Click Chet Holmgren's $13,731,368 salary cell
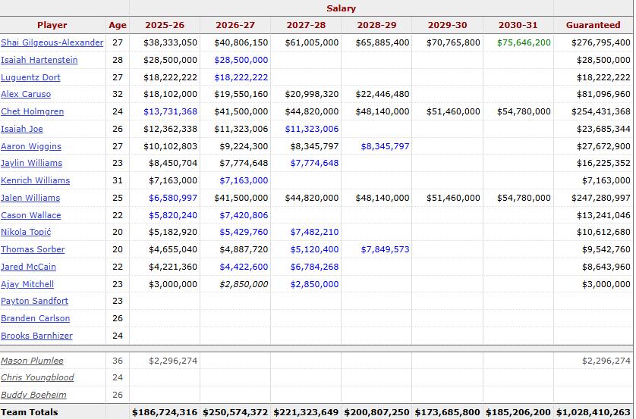The height and width of the screenshot is (419, 636). tap(170, 111)
